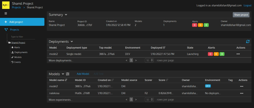Open Alerts in the project tree
This screenshot has width=254, height=108.
pyautogui.click(x=17, y=47)
